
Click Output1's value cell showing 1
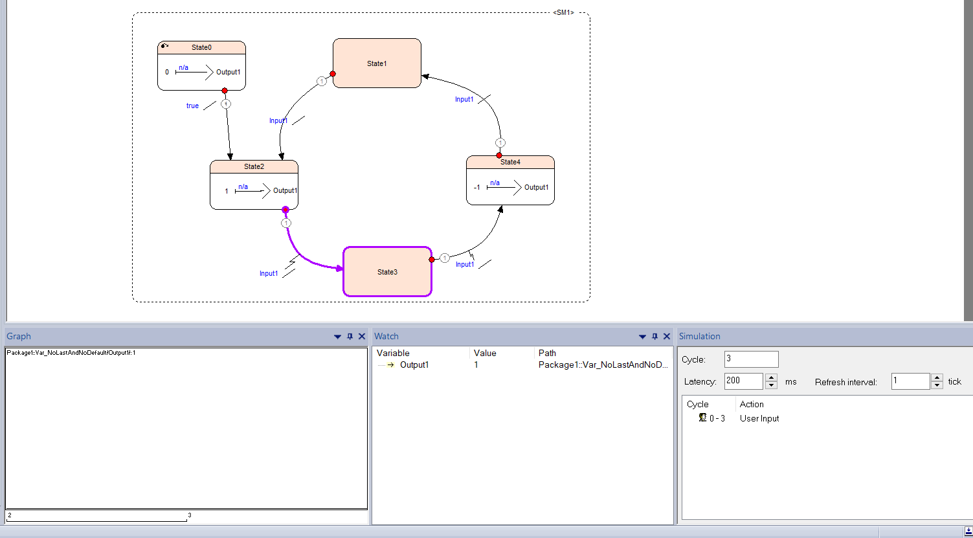tap(476, 364)
